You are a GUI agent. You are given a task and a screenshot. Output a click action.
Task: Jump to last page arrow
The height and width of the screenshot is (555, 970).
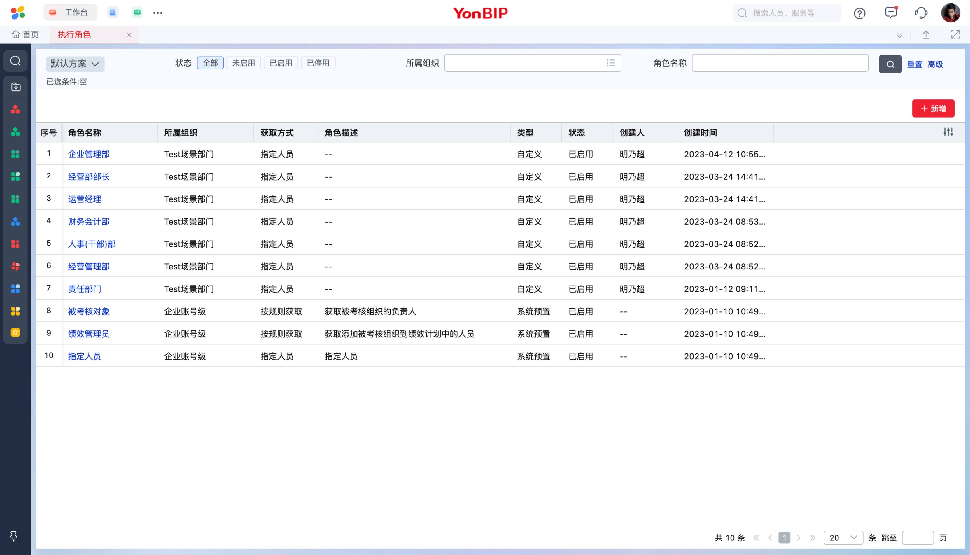pyautogui.click(x=813, y=538)
